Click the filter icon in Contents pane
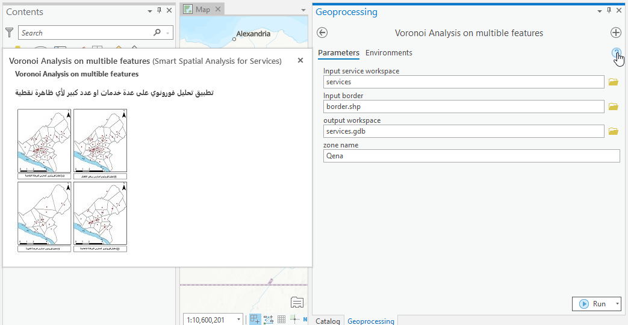The image size is (628, 325). tap(10, 33)
